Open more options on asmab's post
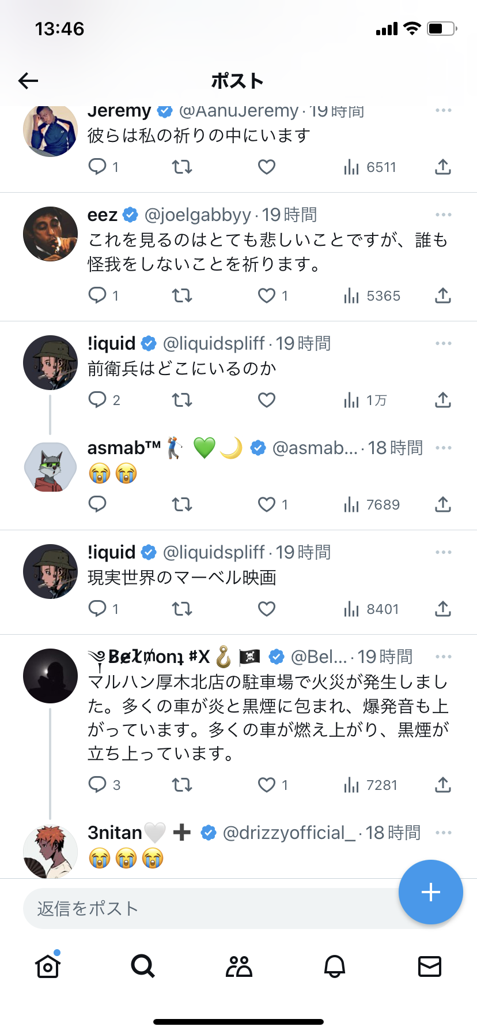Screen dimensions: 477x1034 pos(444,448)
